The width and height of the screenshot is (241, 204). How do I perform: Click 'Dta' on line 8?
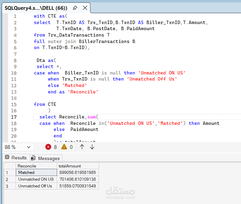(x=41, y=60)
